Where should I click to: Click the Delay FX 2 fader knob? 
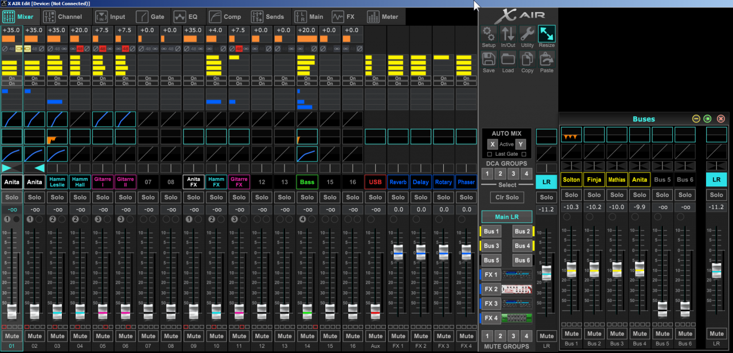click(x=420, y=252)
